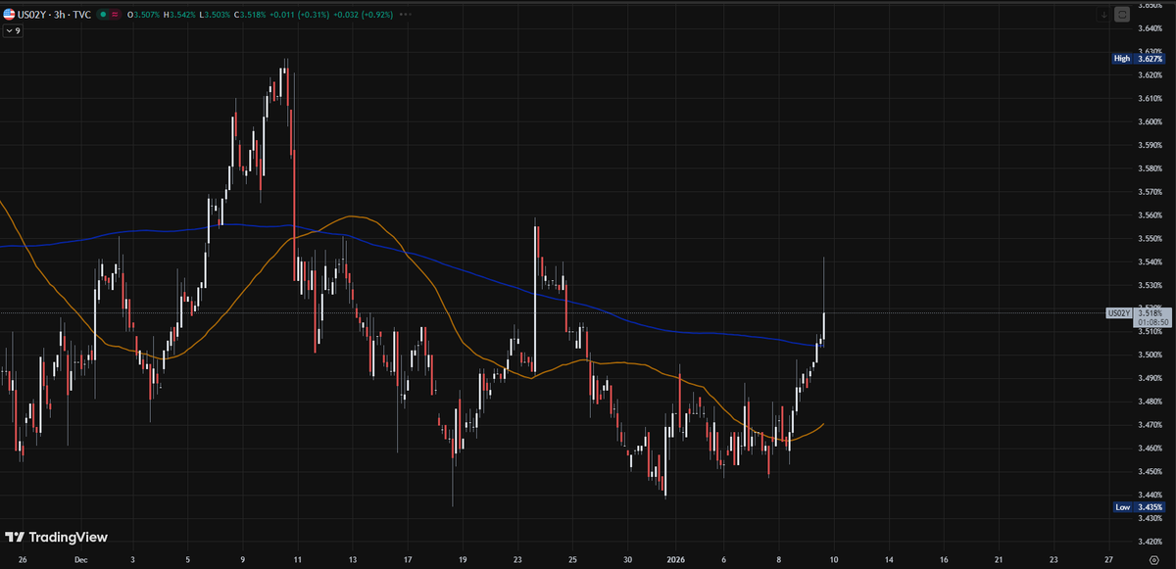Viewport: 1176px width, 569px height.
Task: Click the 3.460% level on price scale
Action: [1150, 448]
